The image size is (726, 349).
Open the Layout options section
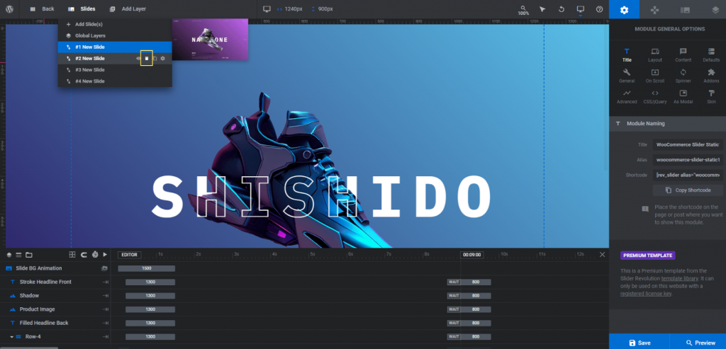(655, 55)
